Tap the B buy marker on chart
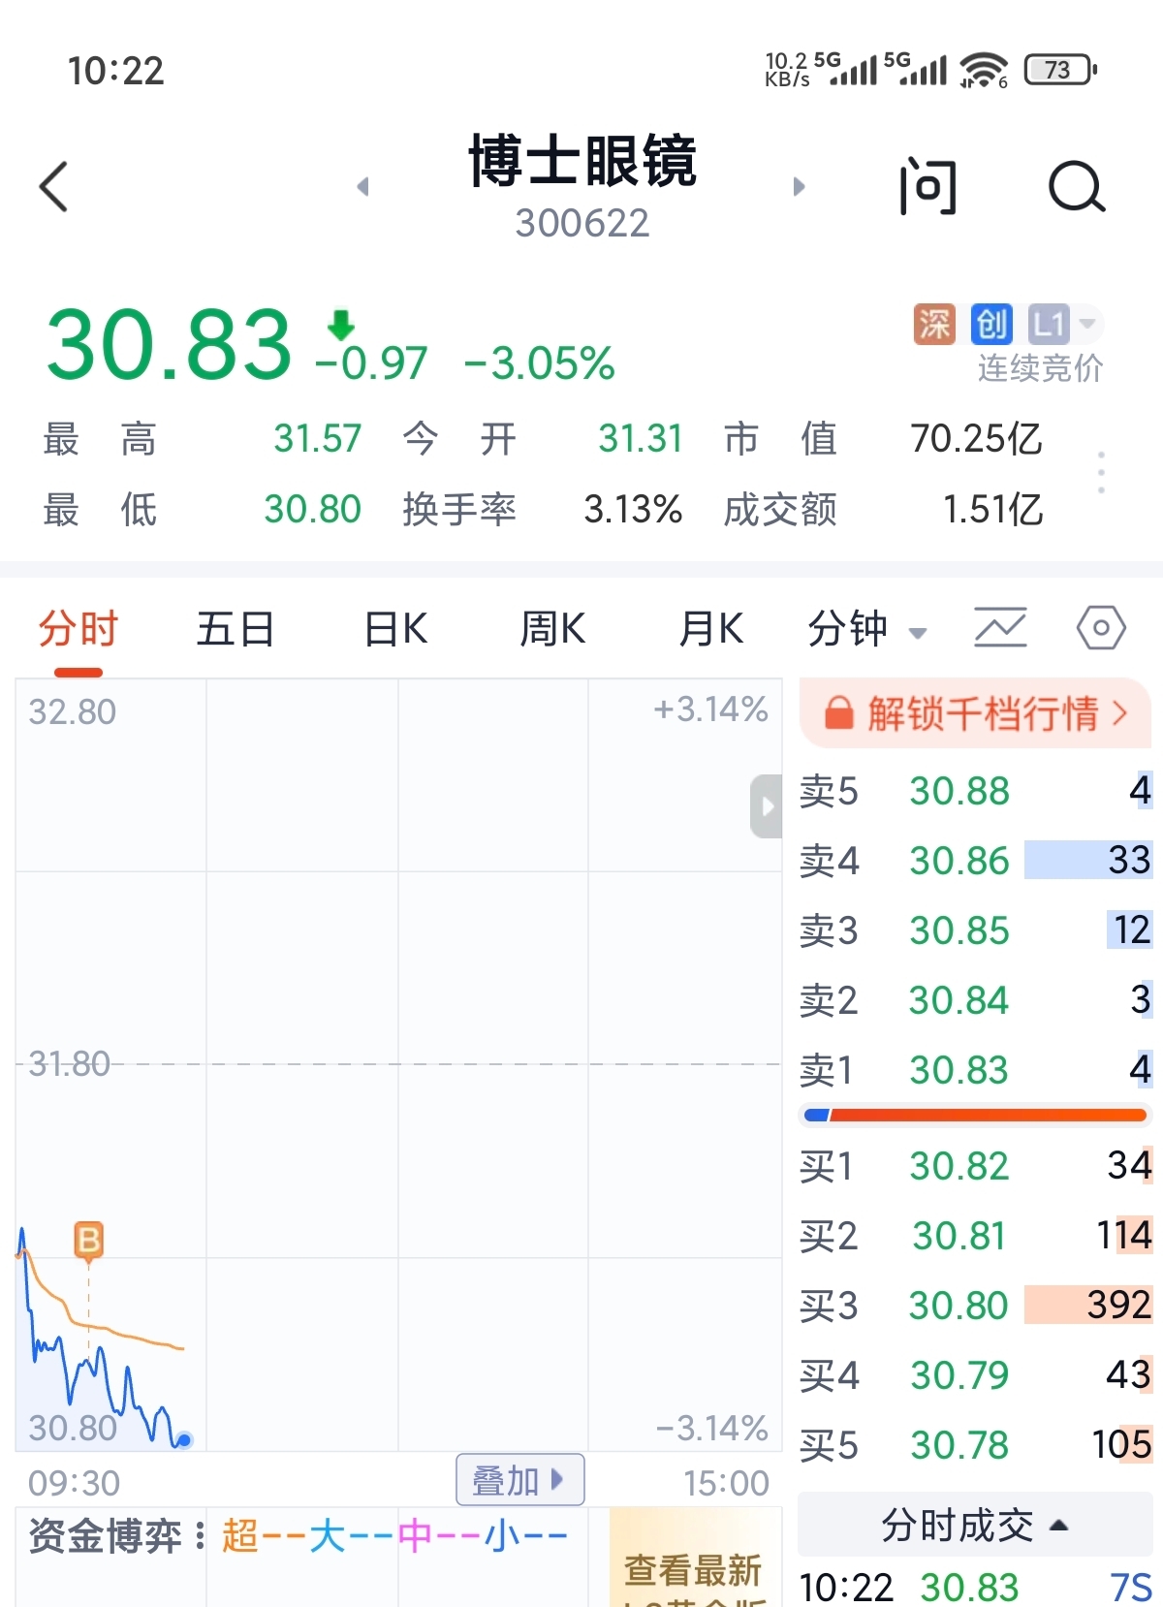Image resolution: width=1163 pixels, height=1607 pixels. [88, 1241]
